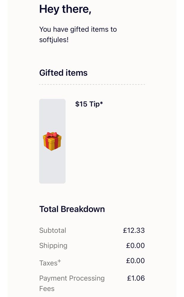This screenshot has height=297, width=184.
Task: Select the gray gift thumbnail panel
Action: coord(52,141)
